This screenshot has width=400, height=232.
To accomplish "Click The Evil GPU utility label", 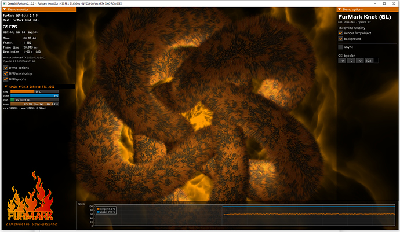I will coord(351,28).
